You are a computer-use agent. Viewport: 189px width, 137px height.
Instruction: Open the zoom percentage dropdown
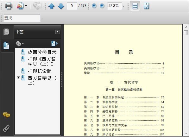coord(123,6)
